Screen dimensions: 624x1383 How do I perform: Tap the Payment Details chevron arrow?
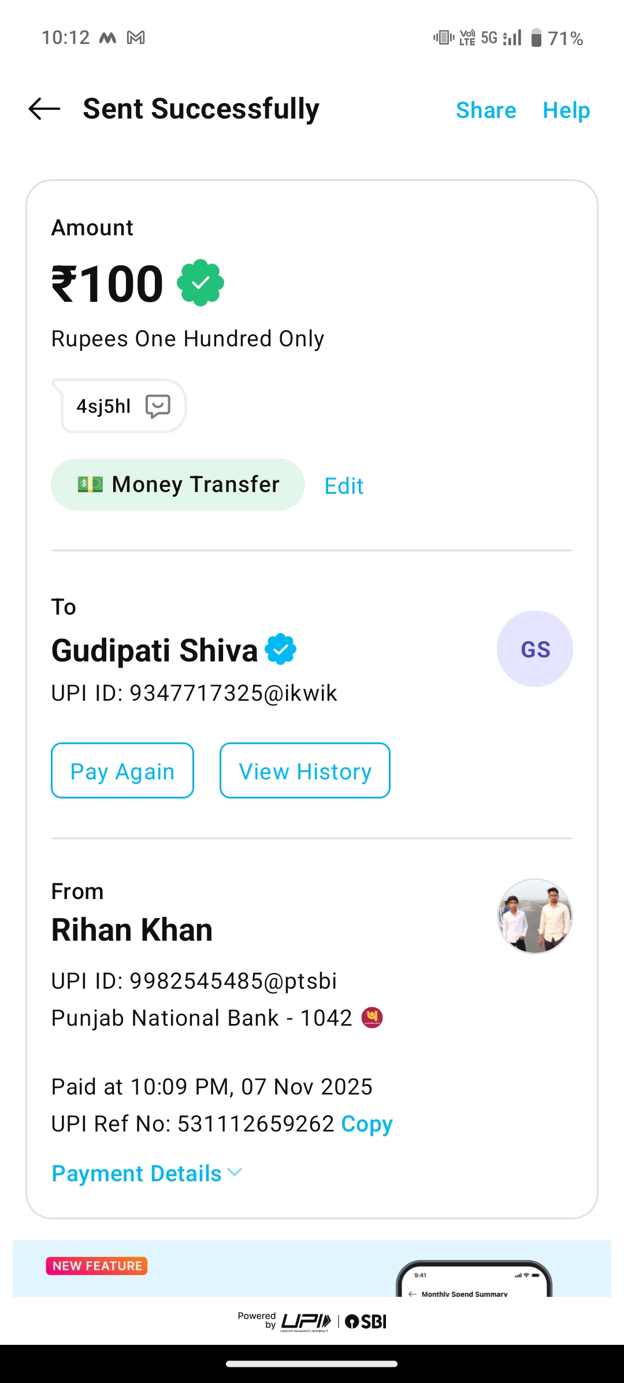pyautogui.click(x=235, y=1173)
